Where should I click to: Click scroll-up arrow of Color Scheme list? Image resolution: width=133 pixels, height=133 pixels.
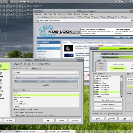tap(121, 76)
